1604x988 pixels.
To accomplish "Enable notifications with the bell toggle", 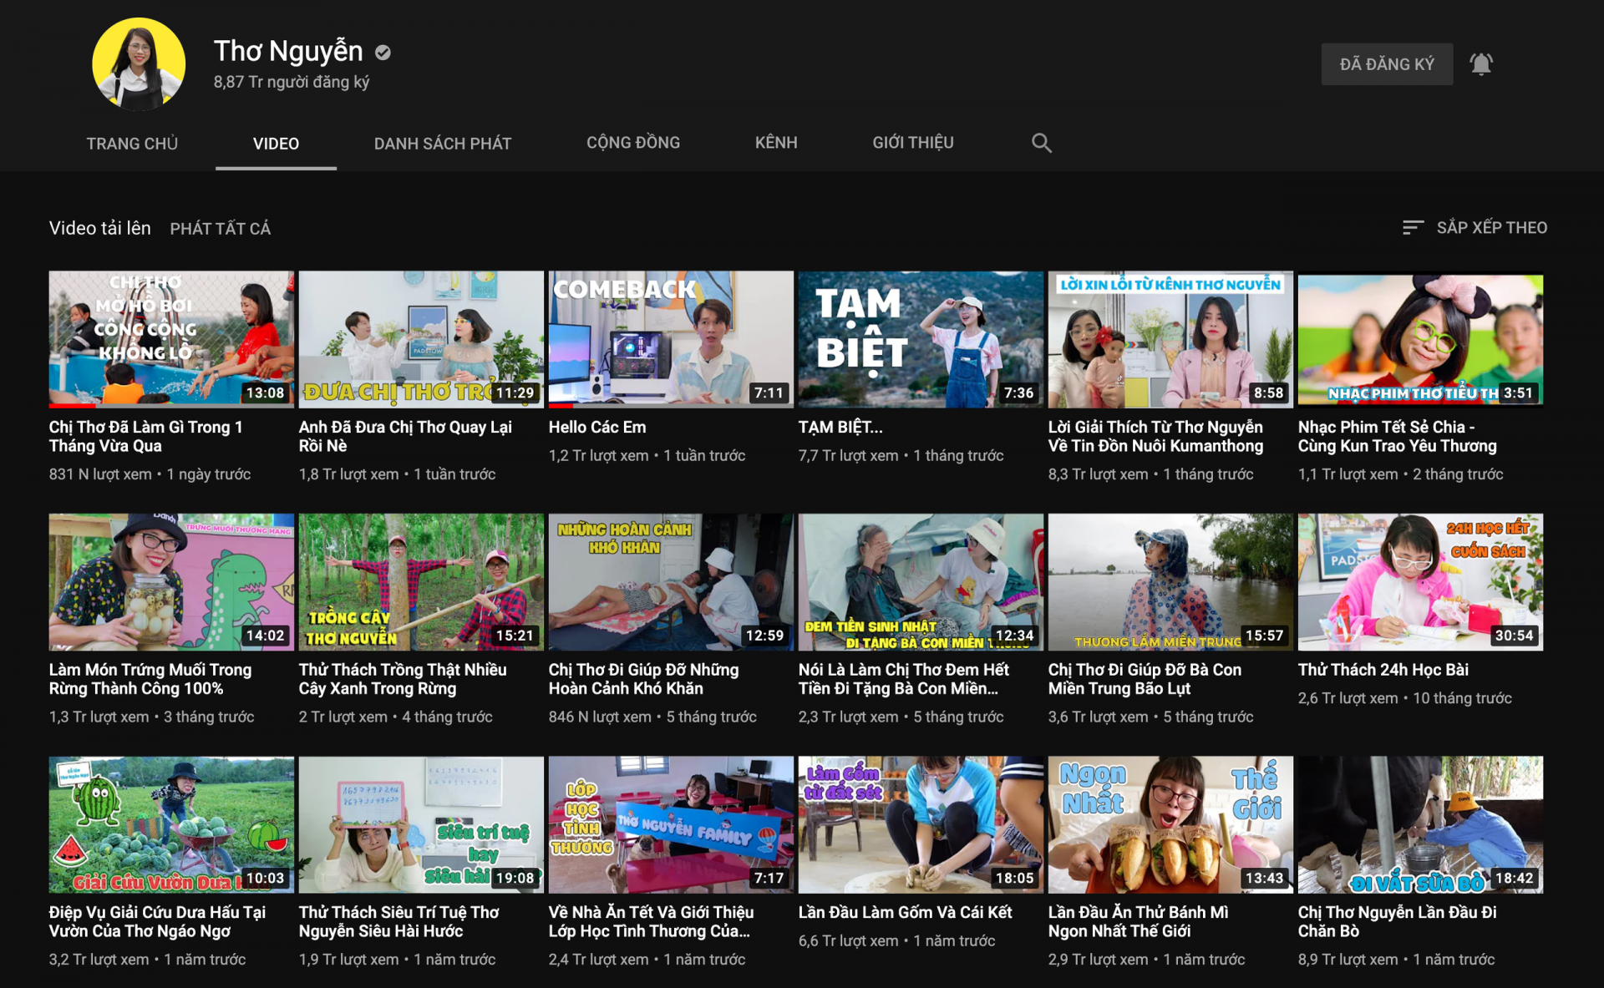I will [1482, 63].
